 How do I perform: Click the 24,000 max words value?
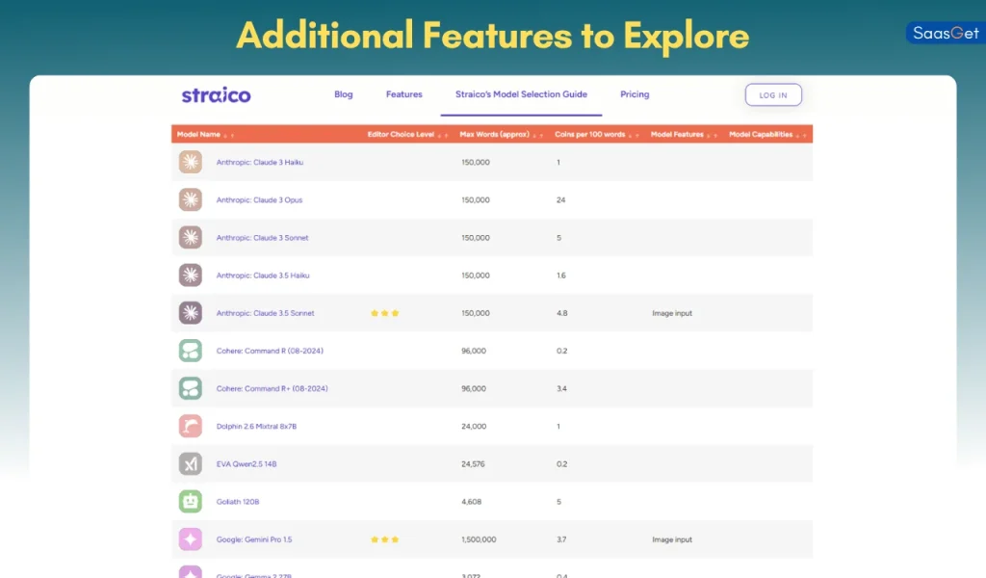point(474,427)
